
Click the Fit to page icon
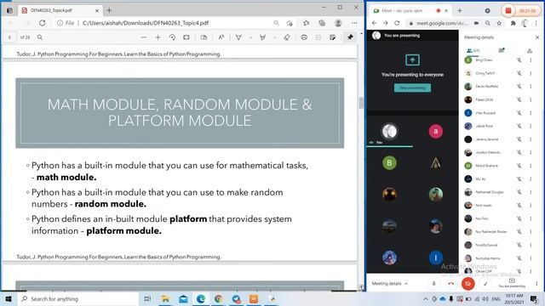coord(186,37)
